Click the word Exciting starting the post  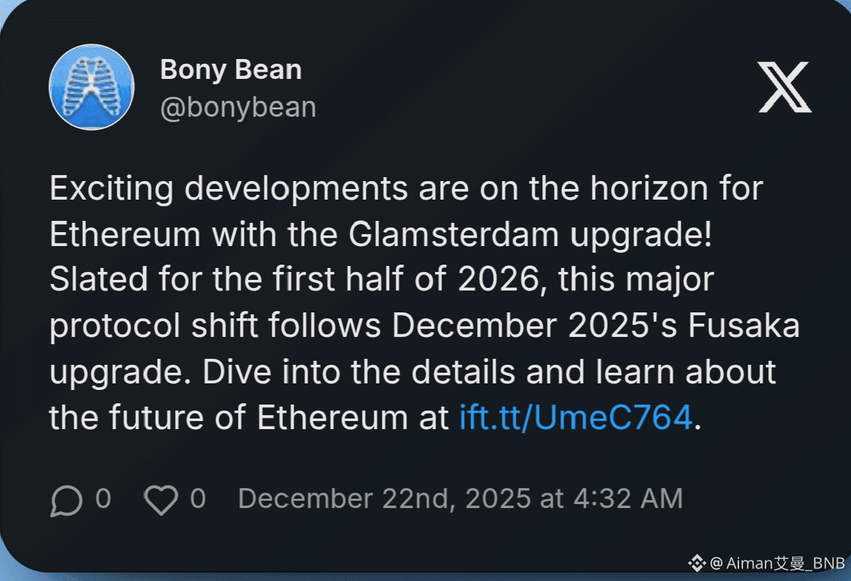click(112, 190)
